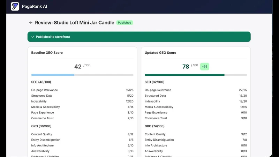
Task: Click the Published status badge
Action: (x=125, y=23)
